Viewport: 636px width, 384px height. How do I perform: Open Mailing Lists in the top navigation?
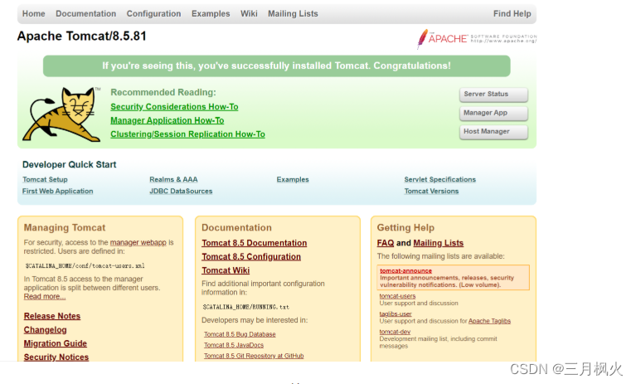(293, 14)
